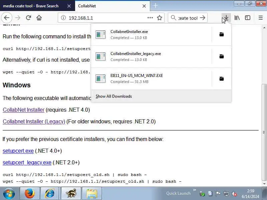Screen dimensions: 267x200
Task: Close the Brave Search tab
Action: tap(69, 6)
